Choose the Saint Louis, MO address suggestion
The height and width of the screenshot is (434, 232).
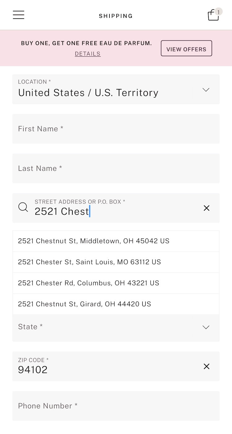(x=90, y=262)
